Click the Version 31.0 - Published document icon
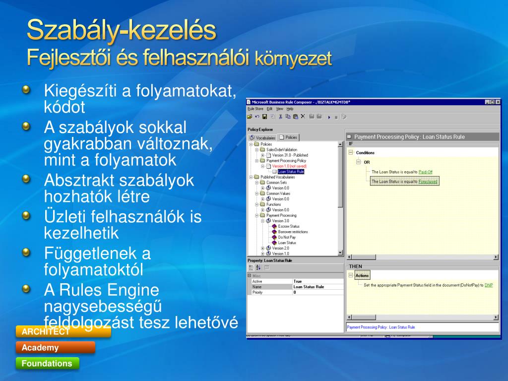 click(x=268, y=155)
